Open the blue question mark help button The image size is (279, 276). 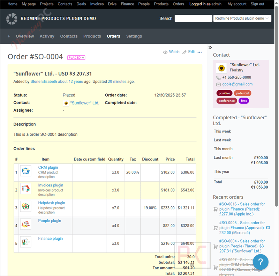coord(261,262)
